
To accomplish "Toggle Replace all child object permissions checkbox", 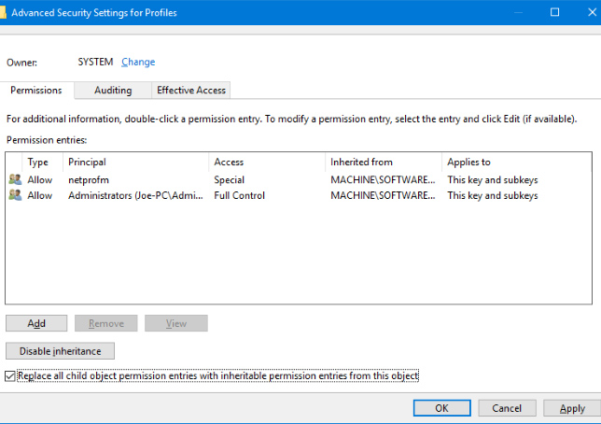I will point(10,375).
